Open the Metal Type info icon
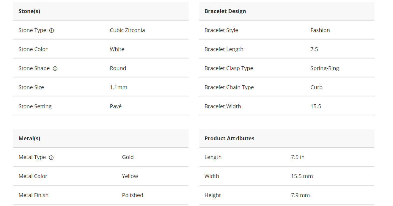Viewport: 393px width, 206px height. (51, 158)
